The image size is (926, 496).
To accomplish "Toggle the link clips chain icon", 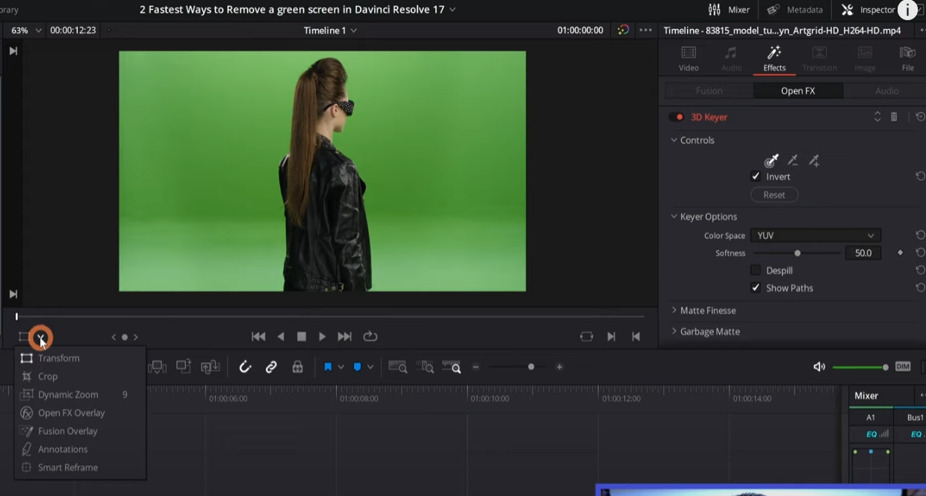I will [271, 367].
